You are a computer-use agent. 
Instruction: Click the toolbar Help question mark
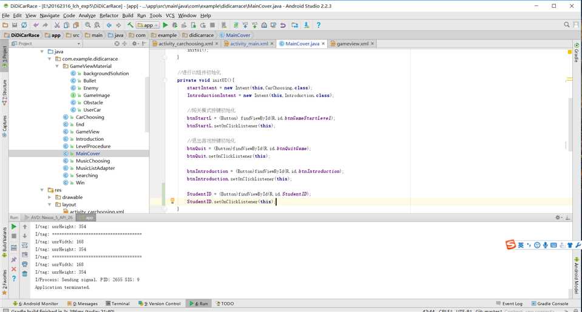[x=319, y=25]
